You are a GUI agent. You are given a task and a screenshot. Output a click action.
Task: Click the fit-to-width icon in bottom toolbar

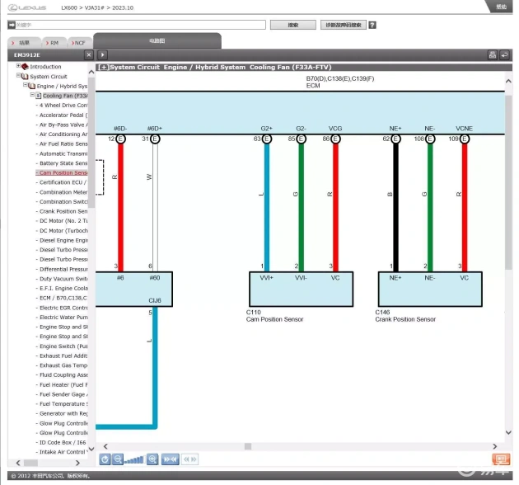(x=171, y=459)
